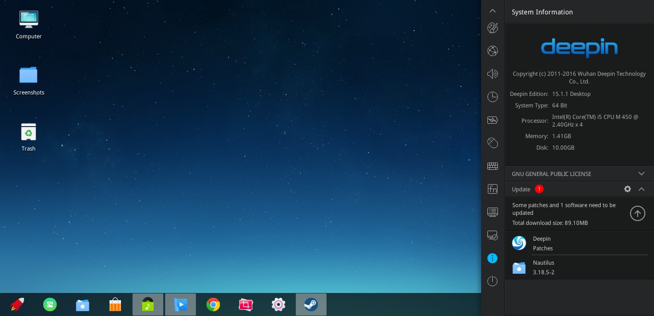Open the Screenshots folder on desktop
This screenshot has width=654, height=316.
click(x=29, y=81)
